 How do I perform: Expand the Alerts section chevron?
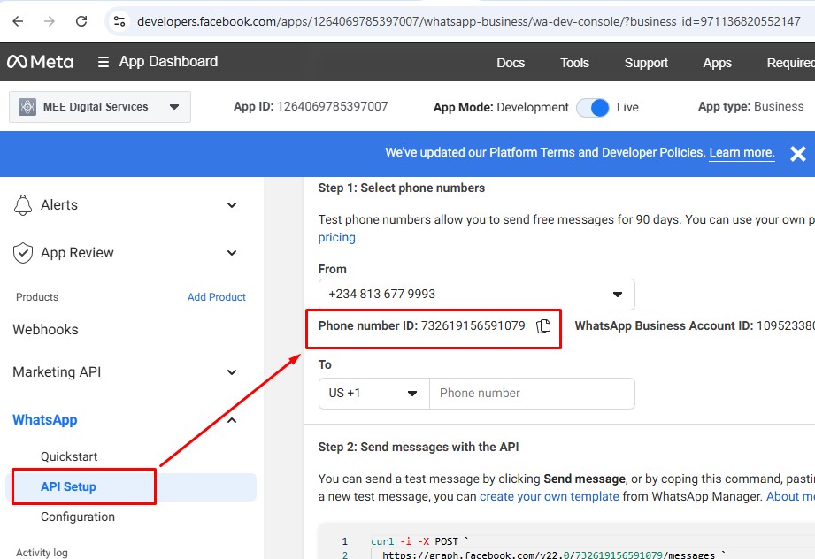[232, 205]
